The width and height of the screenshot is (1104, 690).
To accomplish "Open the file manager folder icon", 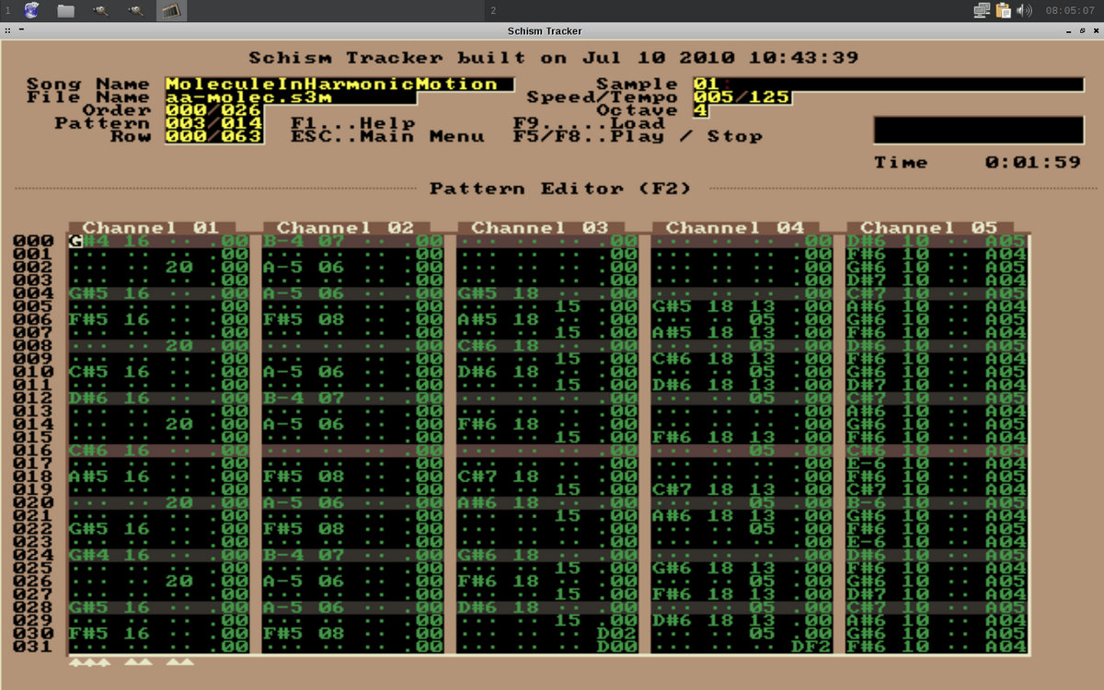I will 65,11.
